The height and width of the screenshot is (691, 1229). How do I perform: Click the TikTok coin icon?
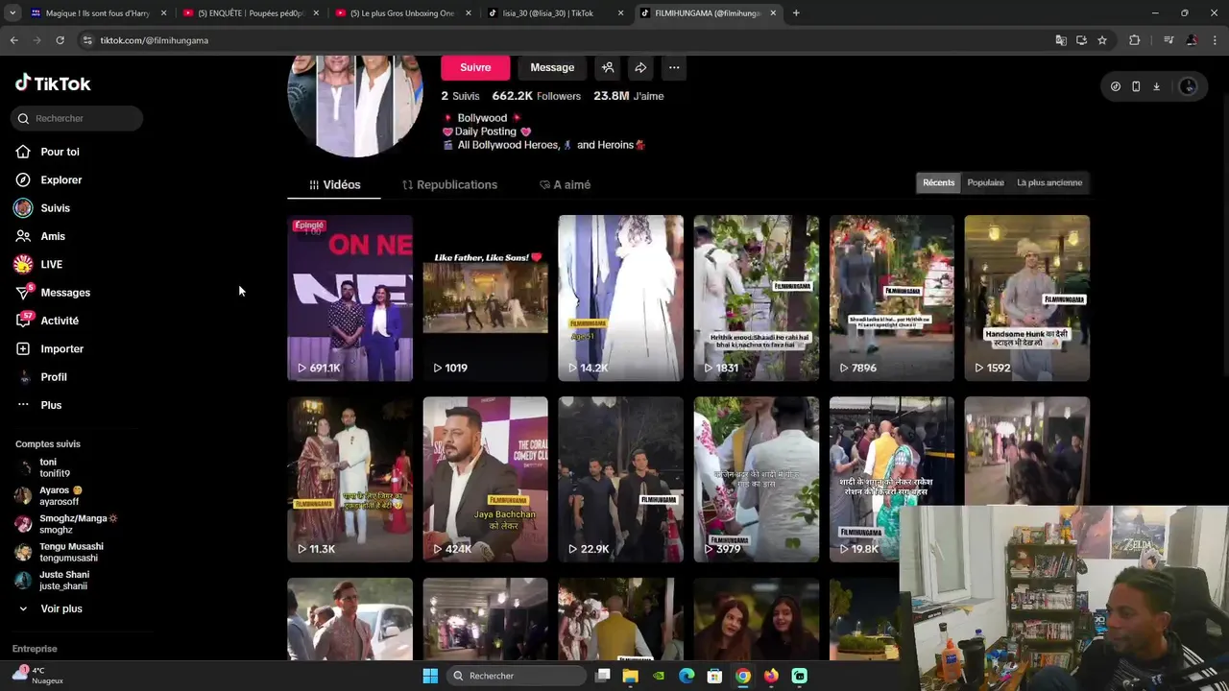pyautogui.click(x=1115, y=86)
